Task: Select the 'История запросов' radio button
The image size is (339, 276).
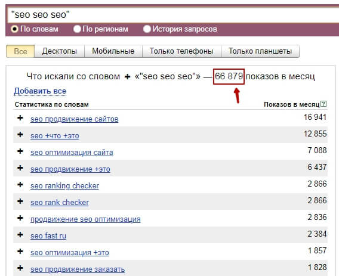Action: [x=147, y=29]
